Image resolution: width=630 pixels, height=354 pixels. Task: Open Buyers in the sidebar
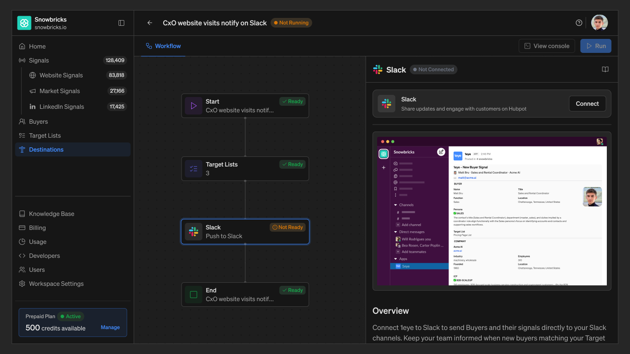(73, 121)
